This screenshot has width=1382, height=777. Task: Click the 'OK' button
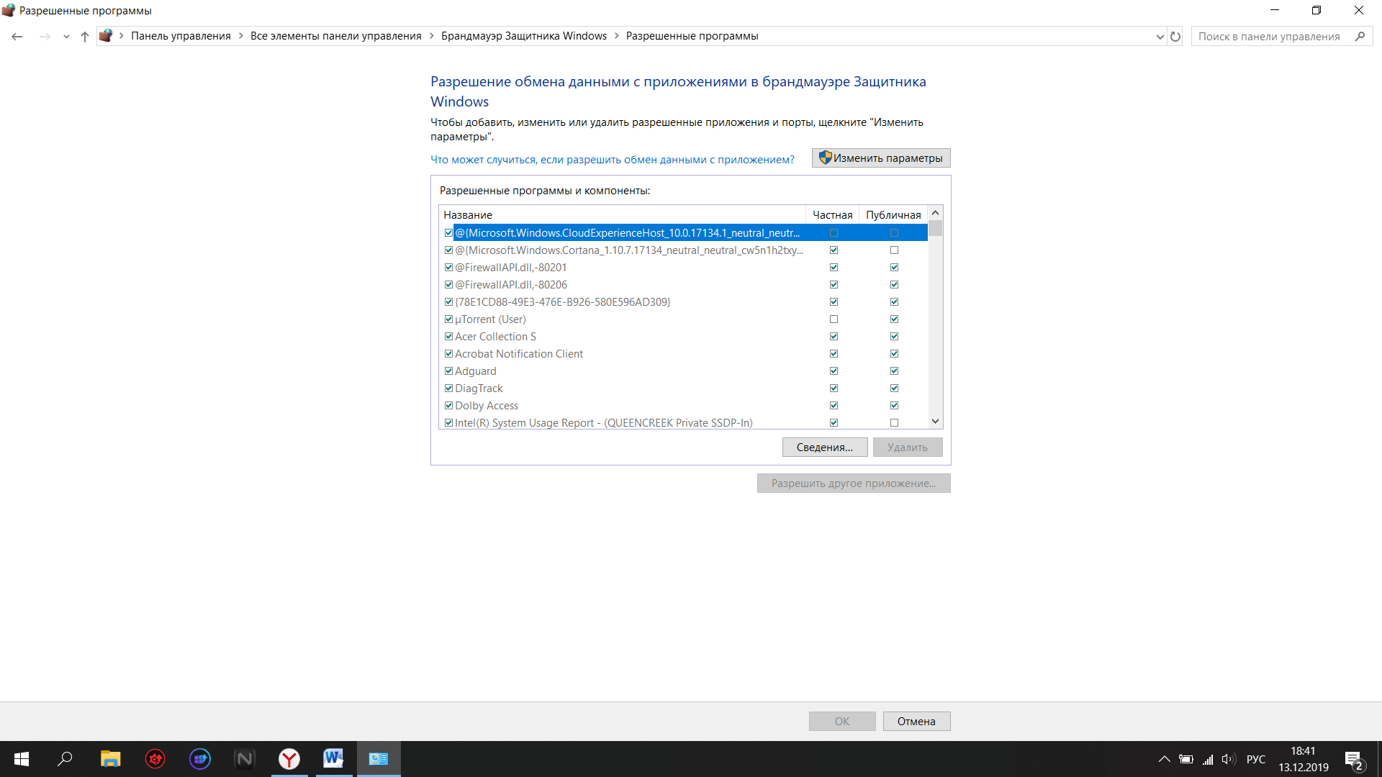[842, 722]
